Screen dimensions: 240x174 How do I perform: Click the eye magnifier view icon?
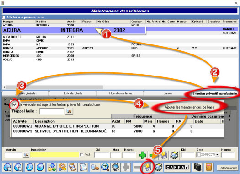pyautogui.click(x=105, y=167)
